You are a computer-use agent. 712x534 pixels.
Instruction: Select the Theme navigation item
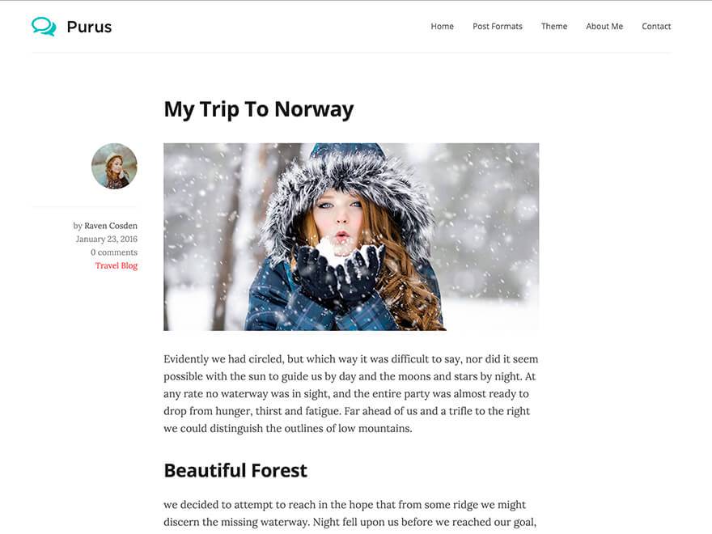[x=554, y=27]
